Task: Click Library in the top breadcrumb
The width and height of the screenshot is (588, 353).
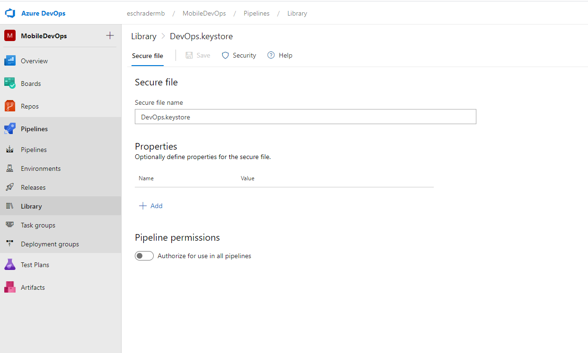Action: point(297,13)
